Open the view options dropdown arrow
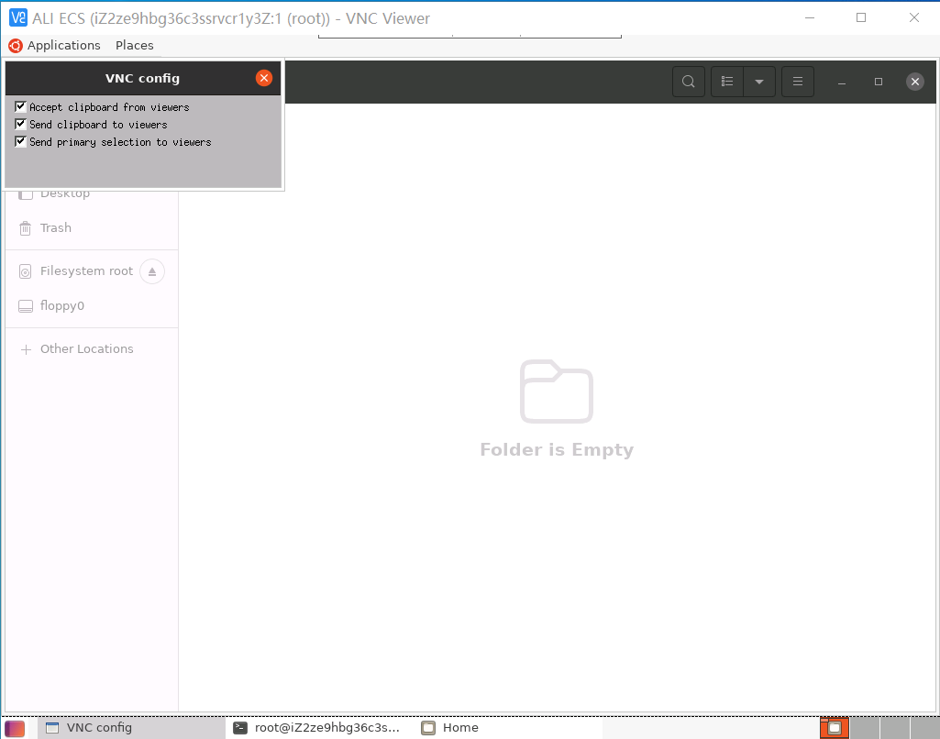 click(x=759, y=82)
